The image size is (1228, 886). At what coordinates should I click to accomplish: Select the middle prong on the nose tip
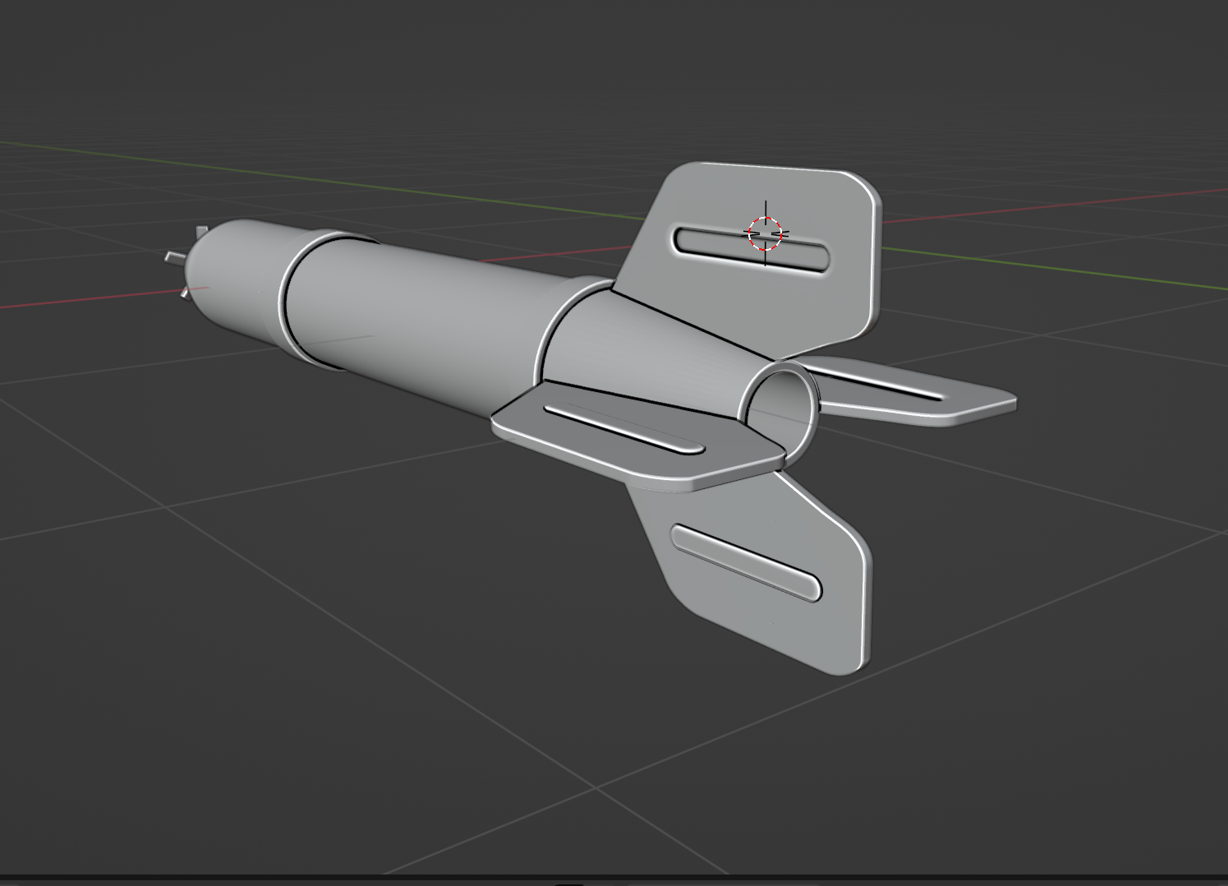click(173, 257)
